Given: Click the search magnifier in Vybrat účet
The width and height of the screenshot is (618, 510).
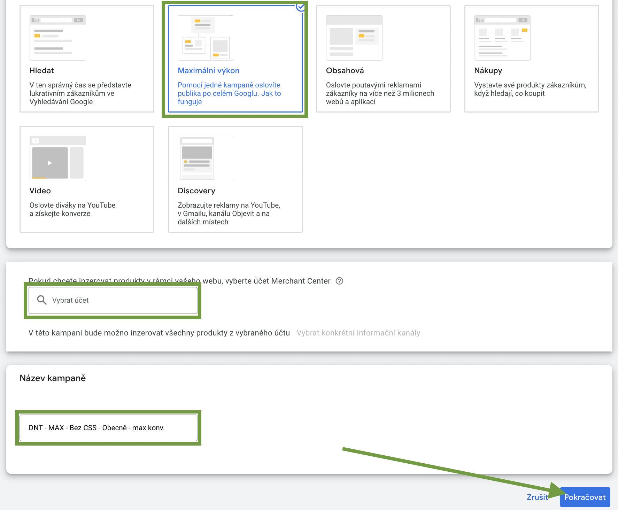Looking at the screenshot, I should click(42, 300).
